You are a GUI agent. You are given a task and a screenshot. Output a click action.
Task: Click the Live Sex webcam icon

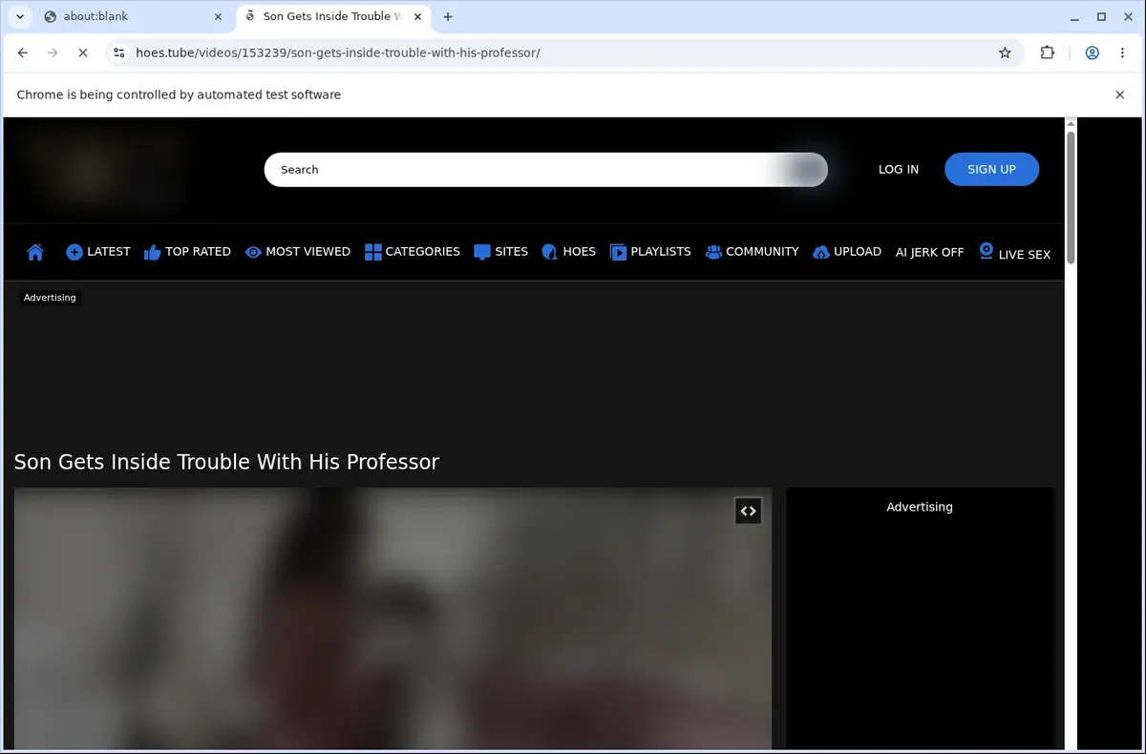987,251
